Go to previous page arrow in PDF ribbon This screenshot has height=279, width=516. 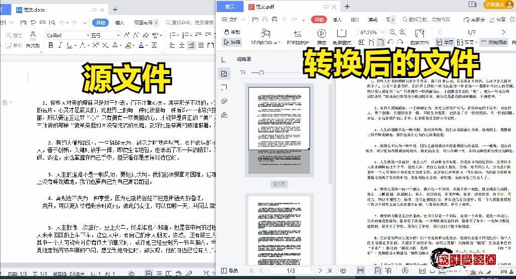[439, 32]
